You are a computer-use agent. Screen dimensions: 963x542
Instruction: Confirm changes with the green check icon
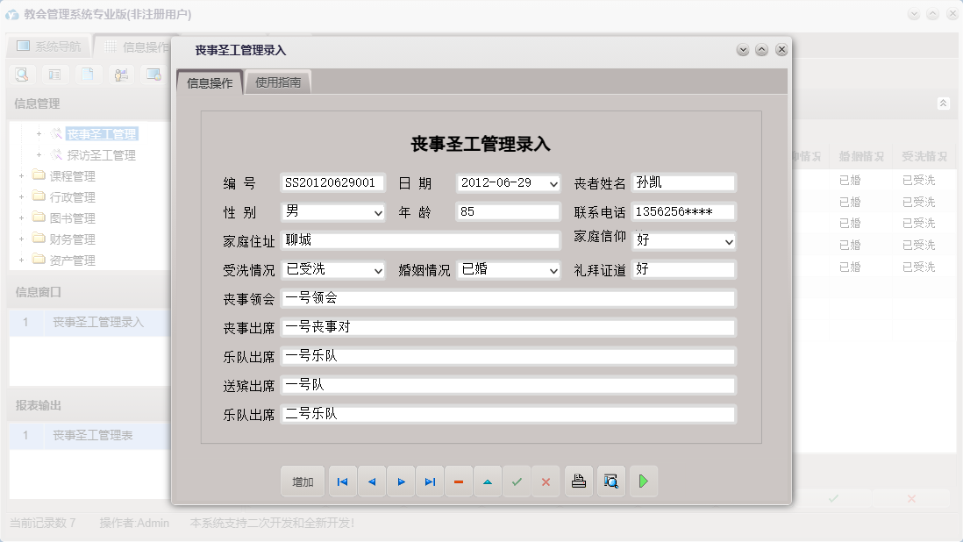click(517, 481)
